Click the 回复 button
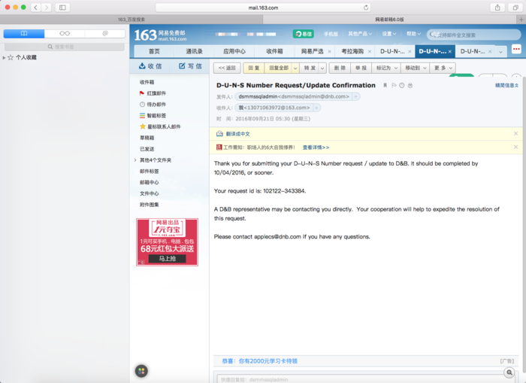Screen dimensions: 526x383 [x=254, y=68]
